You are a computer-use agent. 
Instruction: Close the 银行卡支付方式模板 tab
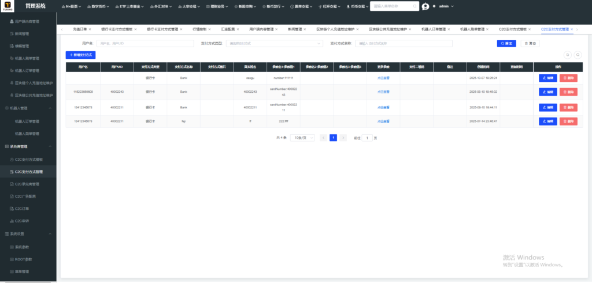tap(135, 29)
